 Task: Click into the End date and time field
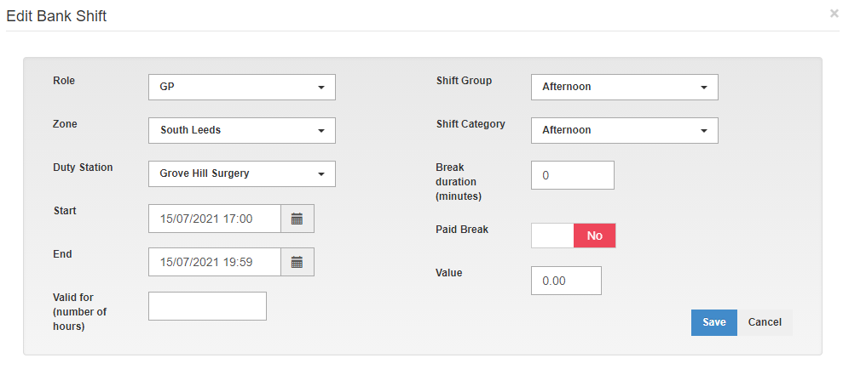(215, 262)
